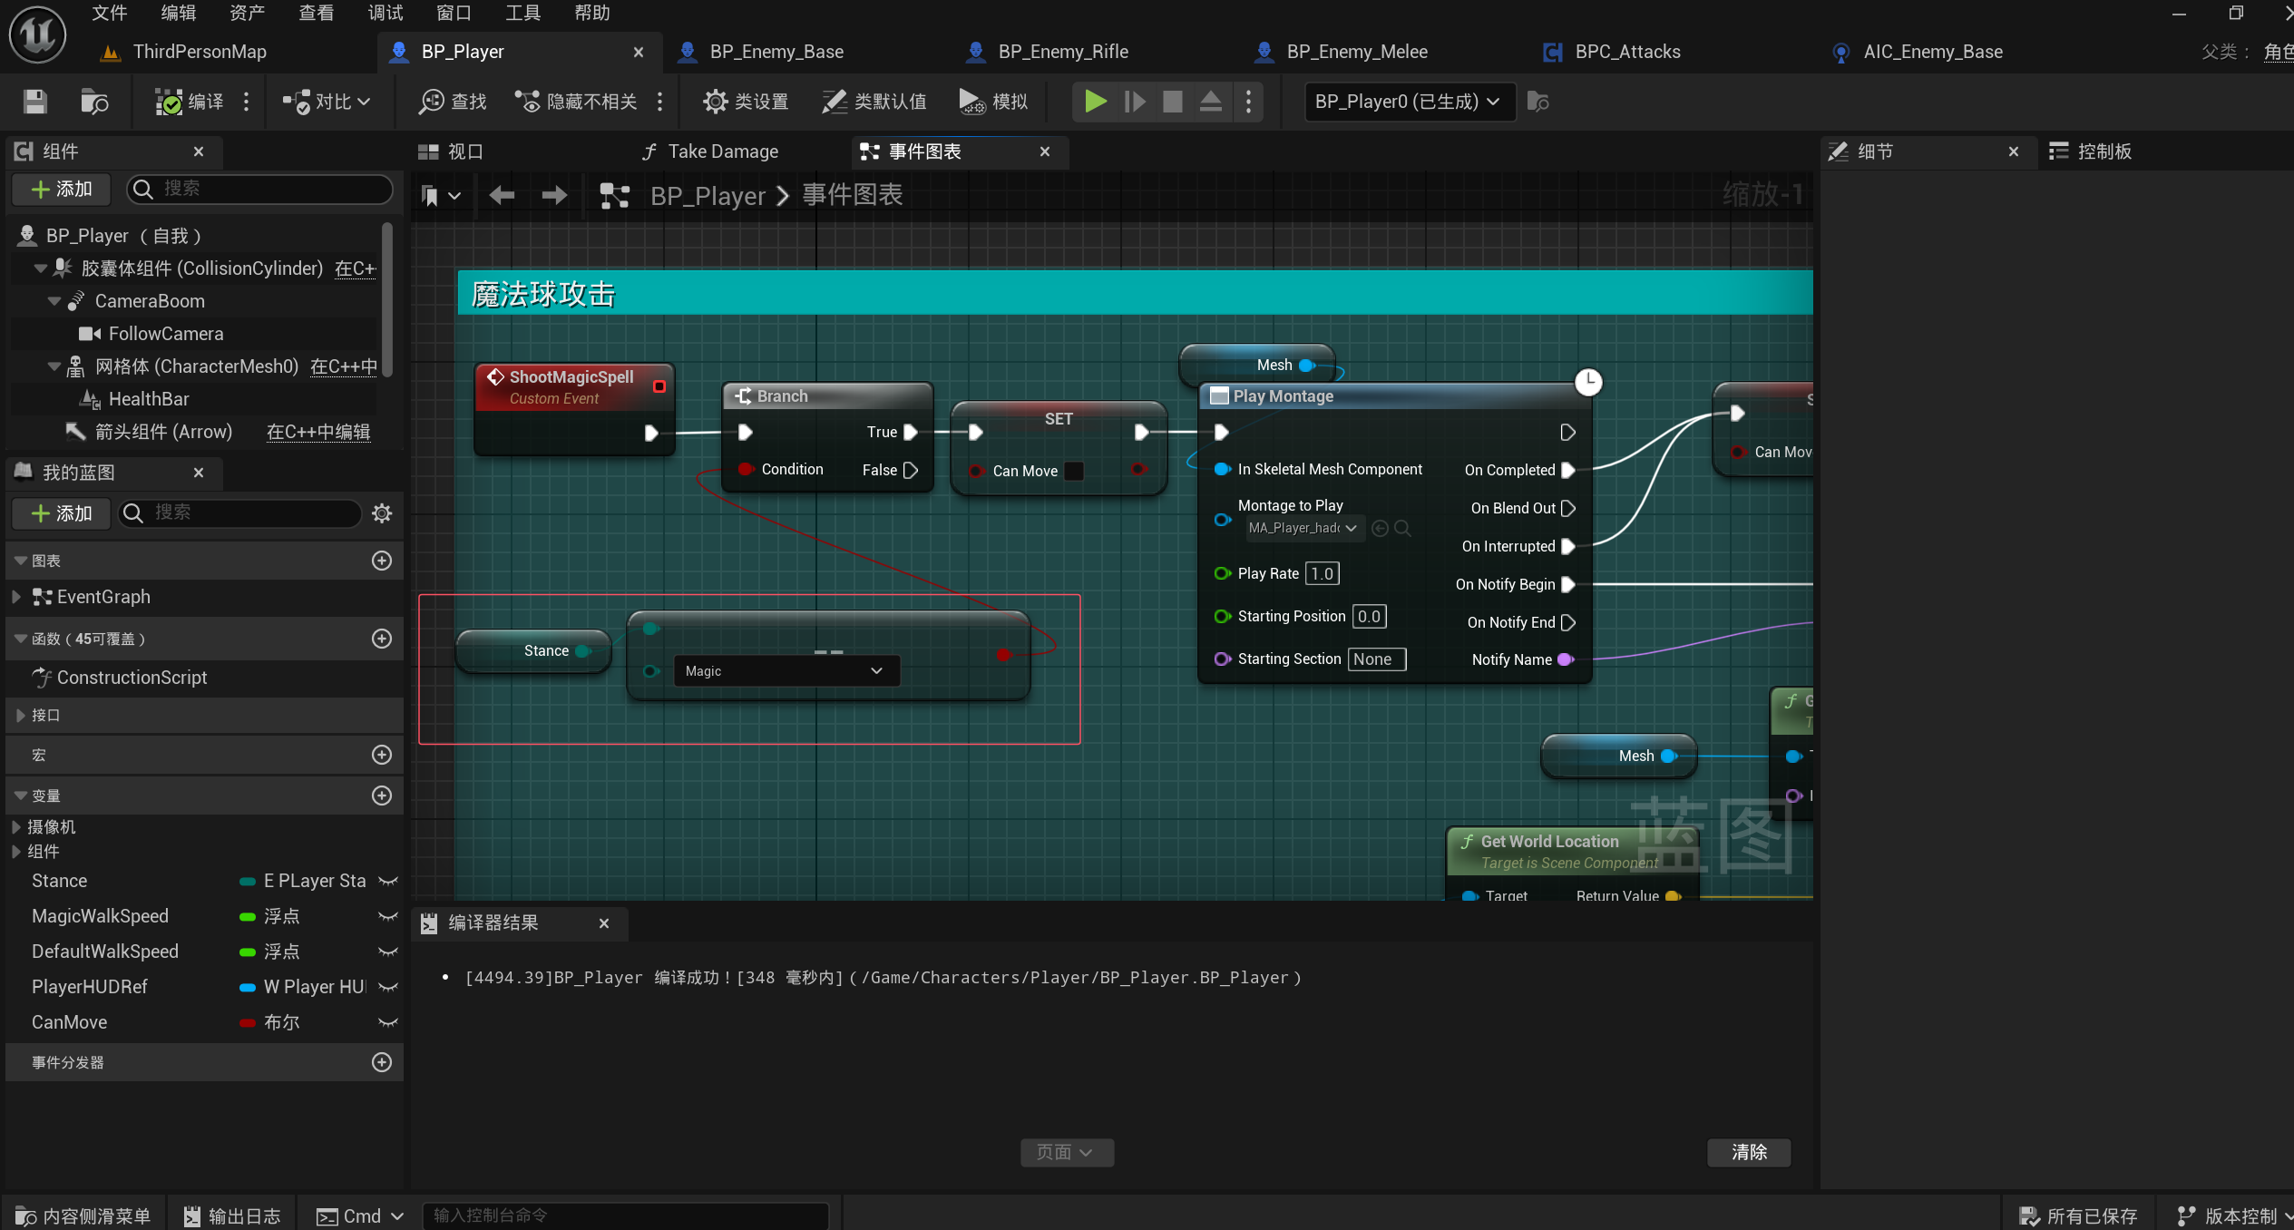2294x1230 pixels.
Task: Click the graph back navigation arrow
Action: click(502, 195)
